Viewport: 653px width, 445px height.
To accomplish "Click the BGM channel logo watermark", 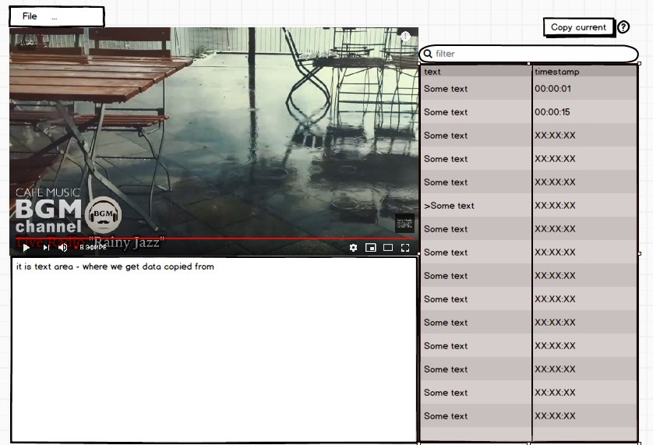I will click(x=103, y=214).
